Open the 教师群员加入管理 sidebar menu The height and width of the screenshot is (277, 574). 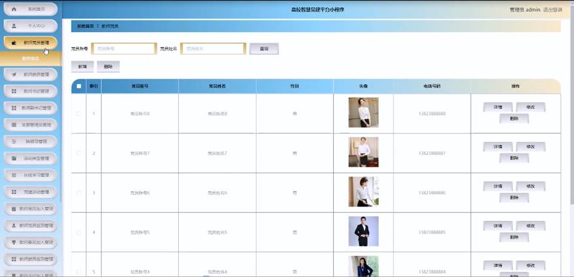point(31,242)
